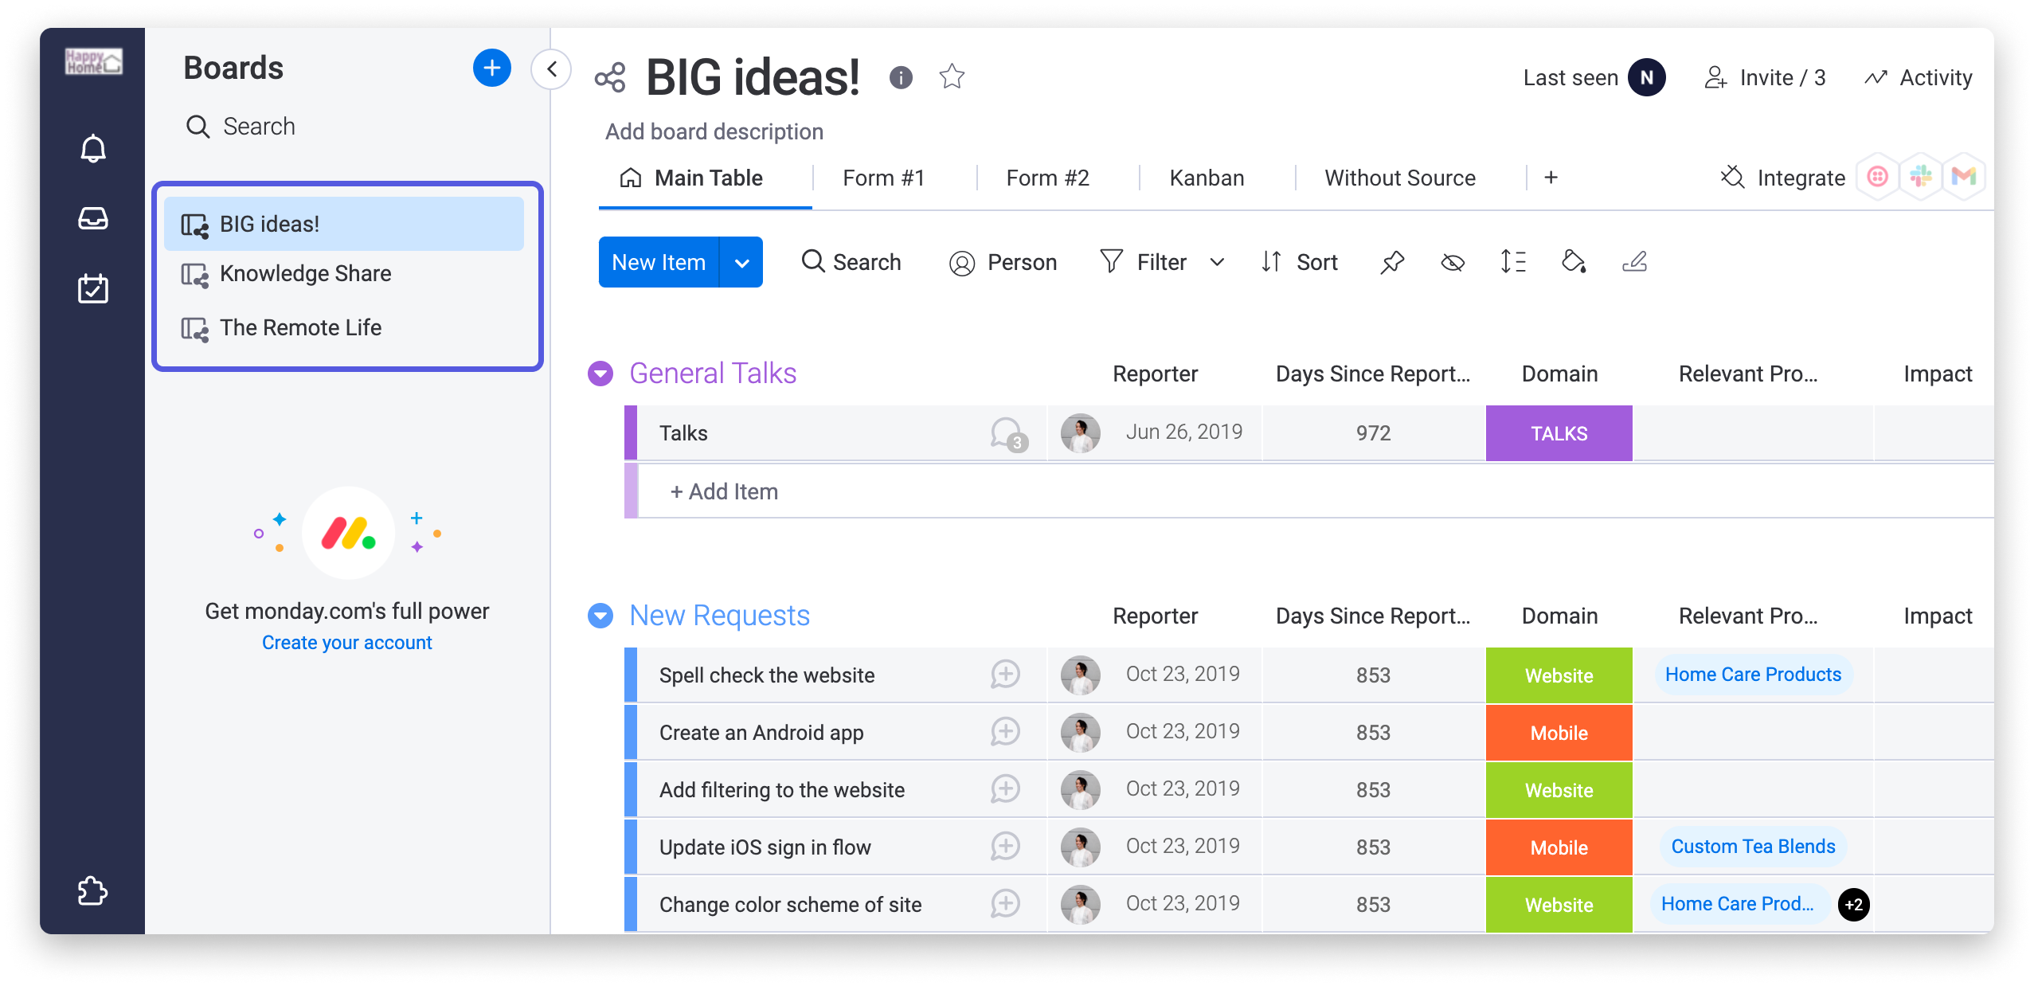Toggle hidden columns eye icon
Screen dimensions: 2034x986
coord(1453,262)
